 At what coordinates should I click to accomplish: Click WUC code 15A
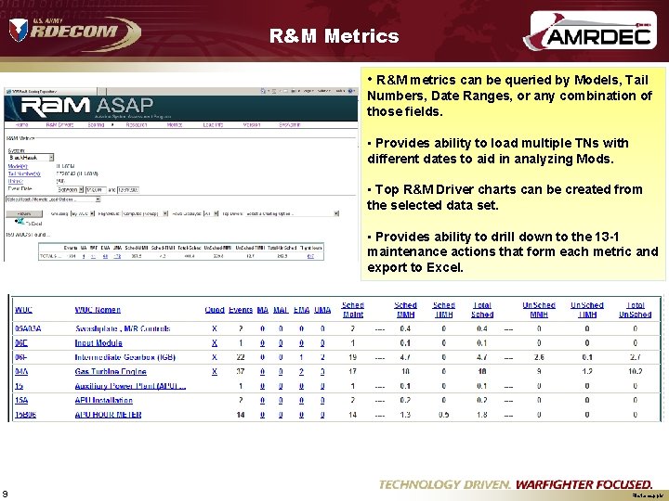[x=21, y=401]
